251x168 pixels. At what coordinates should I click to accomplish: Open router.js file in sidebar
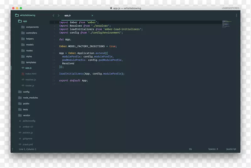[28, 85]
